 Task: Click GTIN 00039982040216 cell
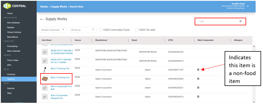click(x=176, y=97)
